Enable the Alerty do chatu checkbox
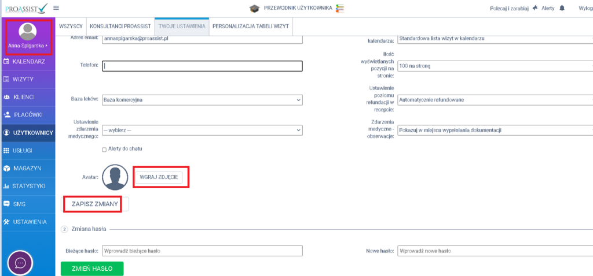This screenshot has width=593, height=276. click(x=104, y=149)
